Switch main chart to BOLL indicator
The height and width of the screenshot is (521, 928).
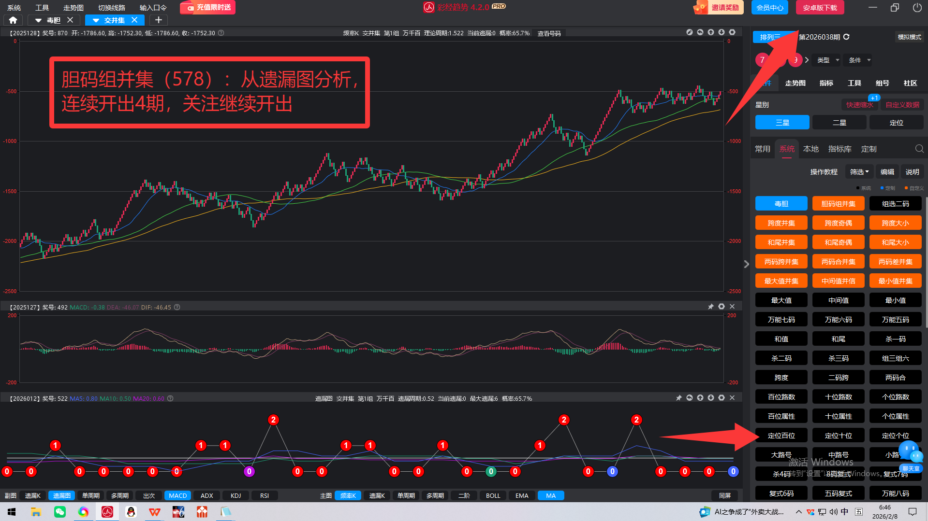coord(493,495)
